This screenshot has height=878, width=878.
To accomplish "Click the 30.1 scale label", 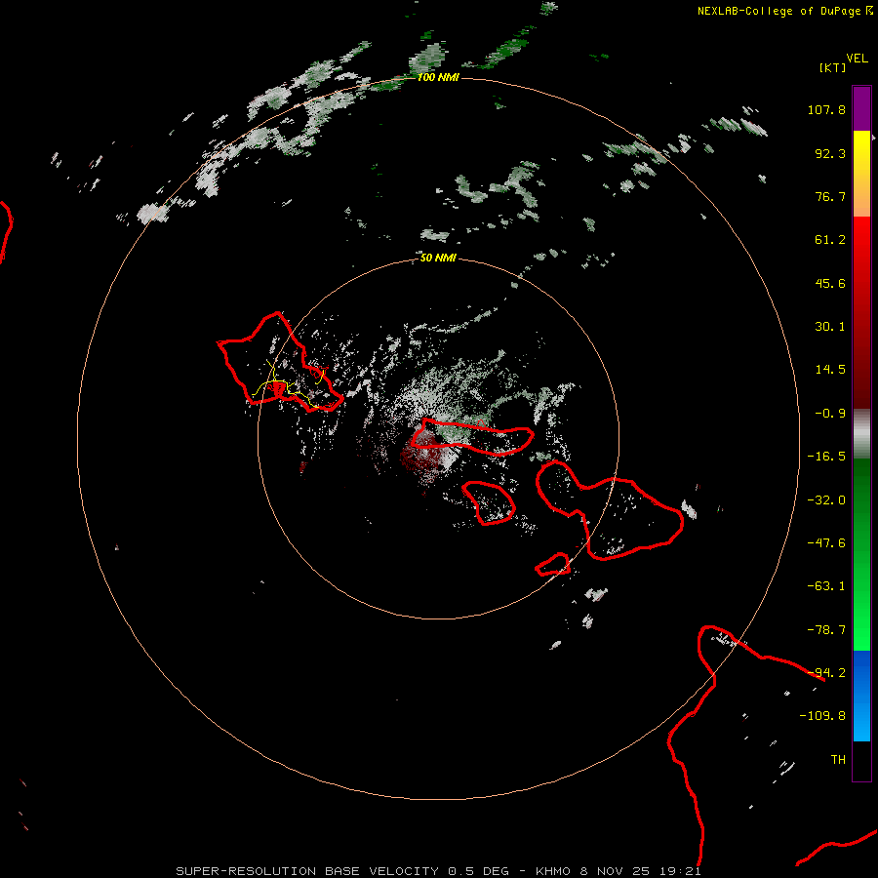I will [x=830, y=327].
